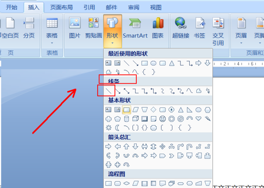The width and height of the screenshot is (264, 188).
Task: Click the 剪贴画 clip art button
Action: pos(94,28)
